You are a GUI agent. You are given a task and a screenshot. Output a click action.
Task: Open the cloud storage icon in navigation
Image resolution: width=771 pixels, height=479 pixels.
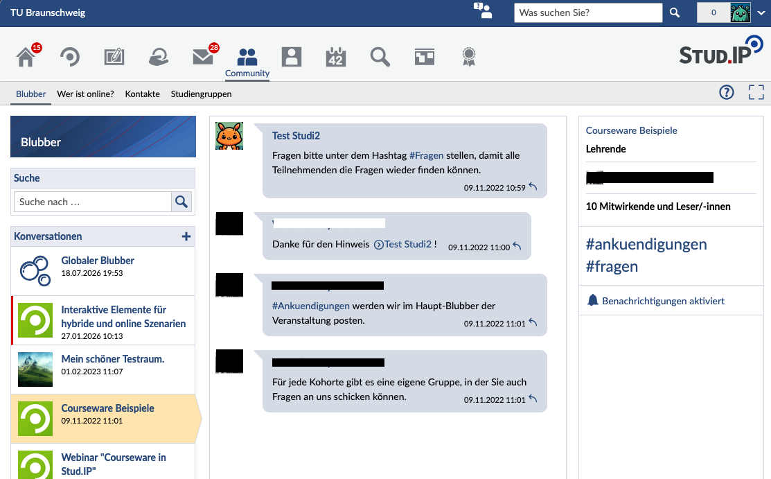159,57
